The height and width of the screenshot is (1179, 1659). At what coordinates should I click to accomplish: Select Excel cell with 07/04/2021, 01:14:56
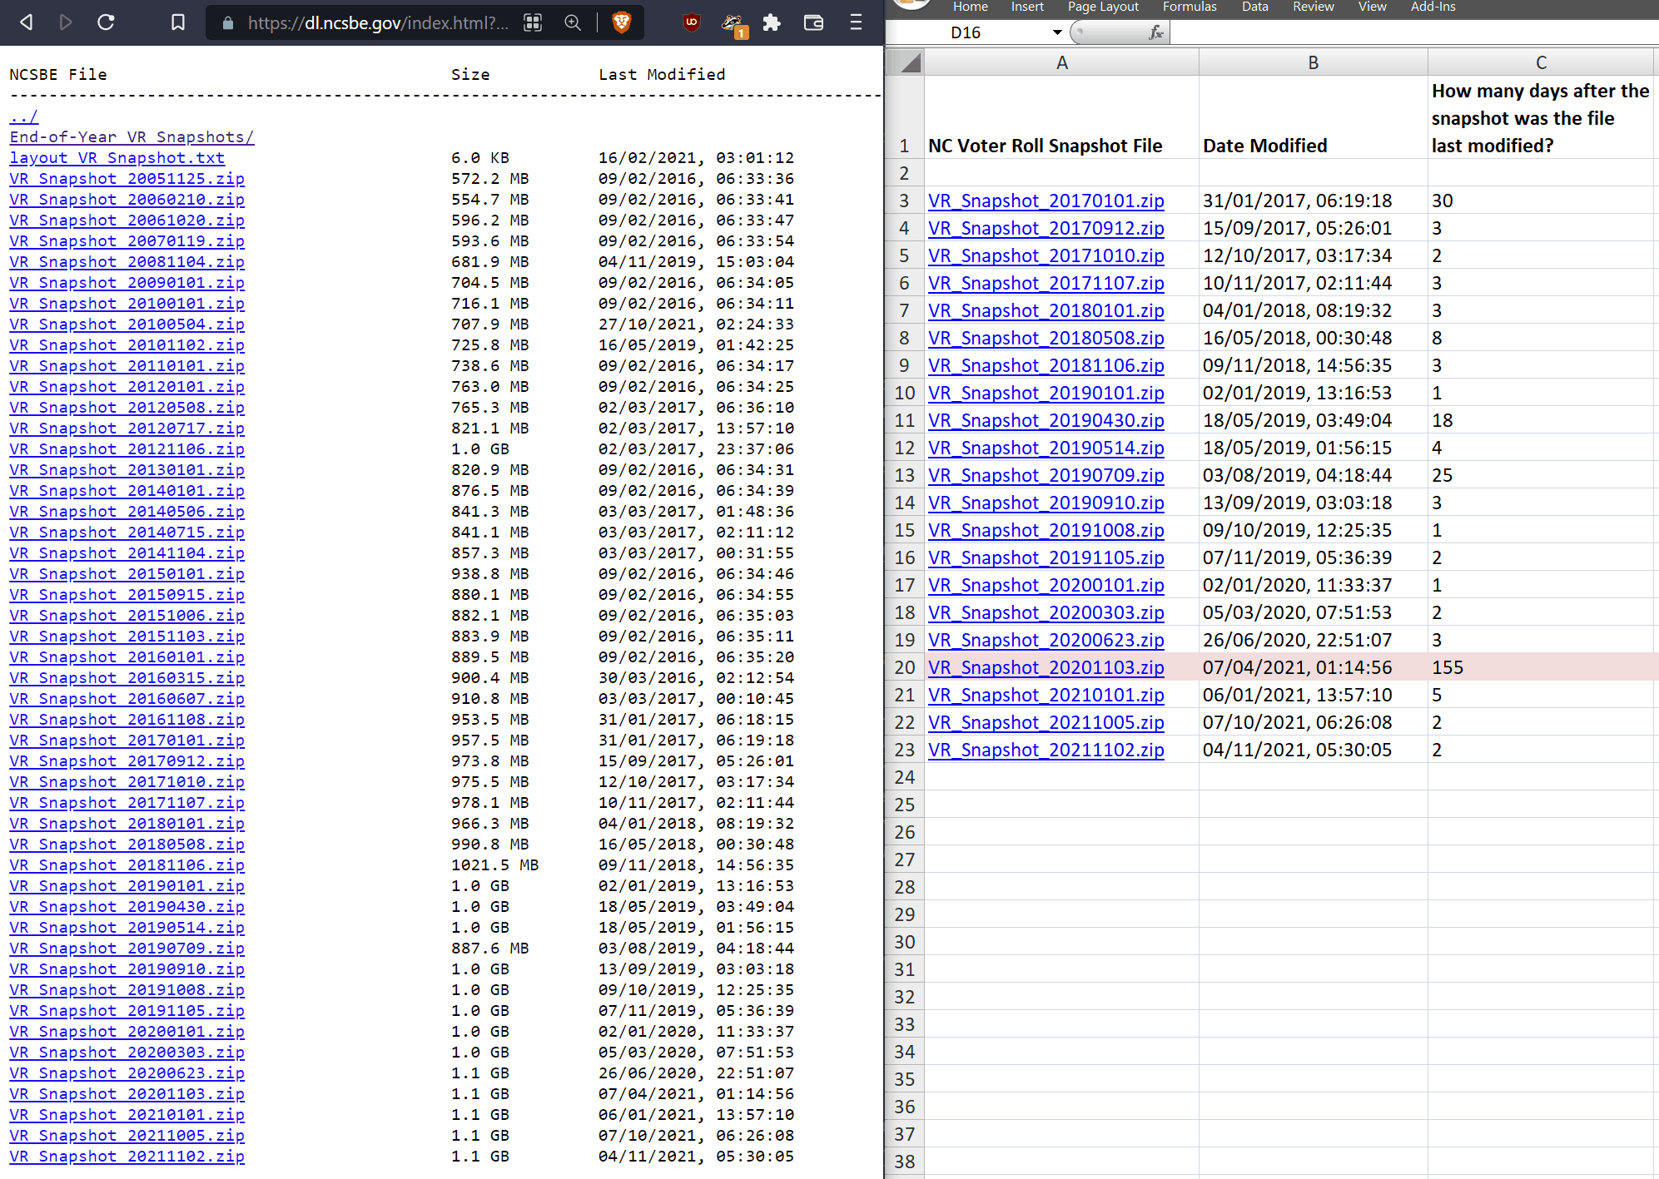click(x=1313, y=667)
